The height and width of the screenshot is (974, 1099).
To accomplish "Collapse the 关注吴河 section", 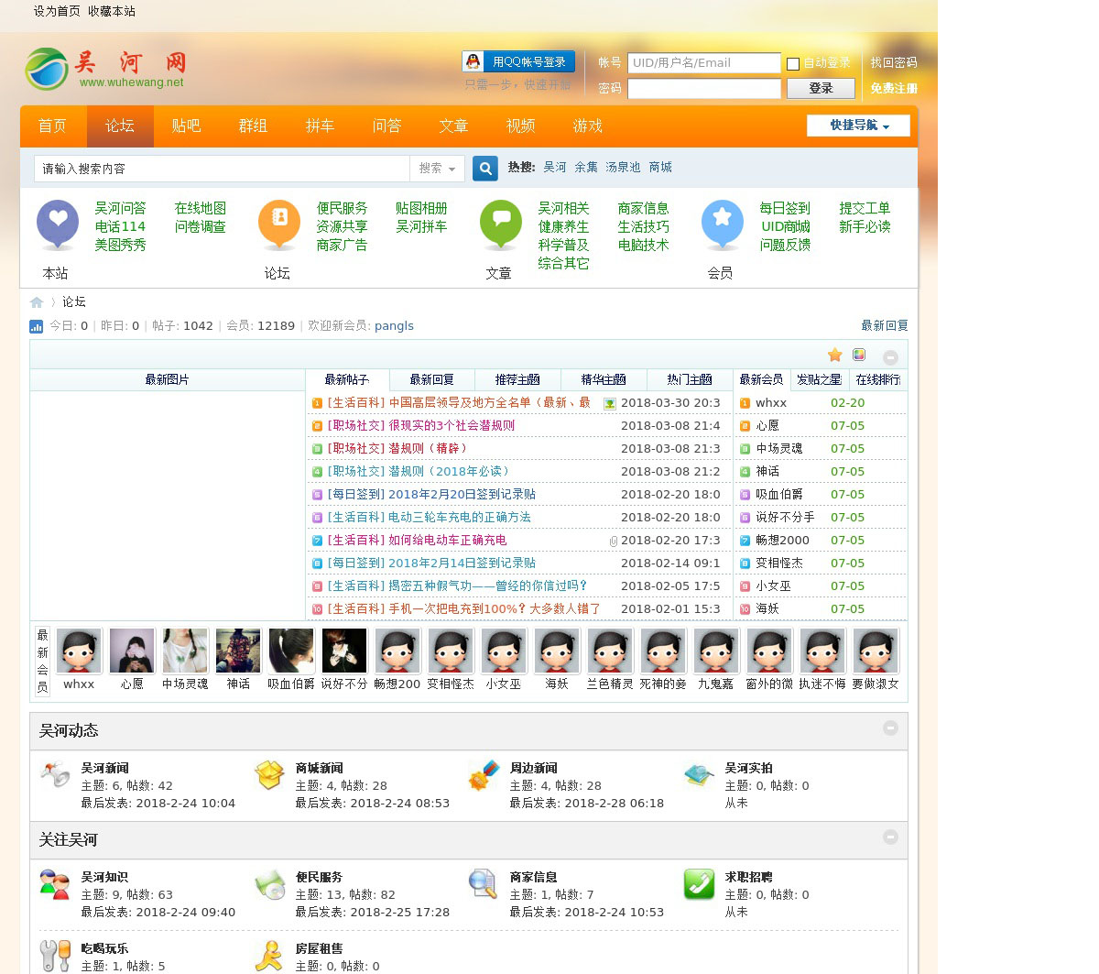I will 890,837.
